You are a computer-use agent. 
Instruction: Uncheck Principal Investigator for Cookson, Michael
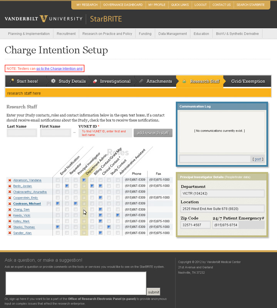76,203
